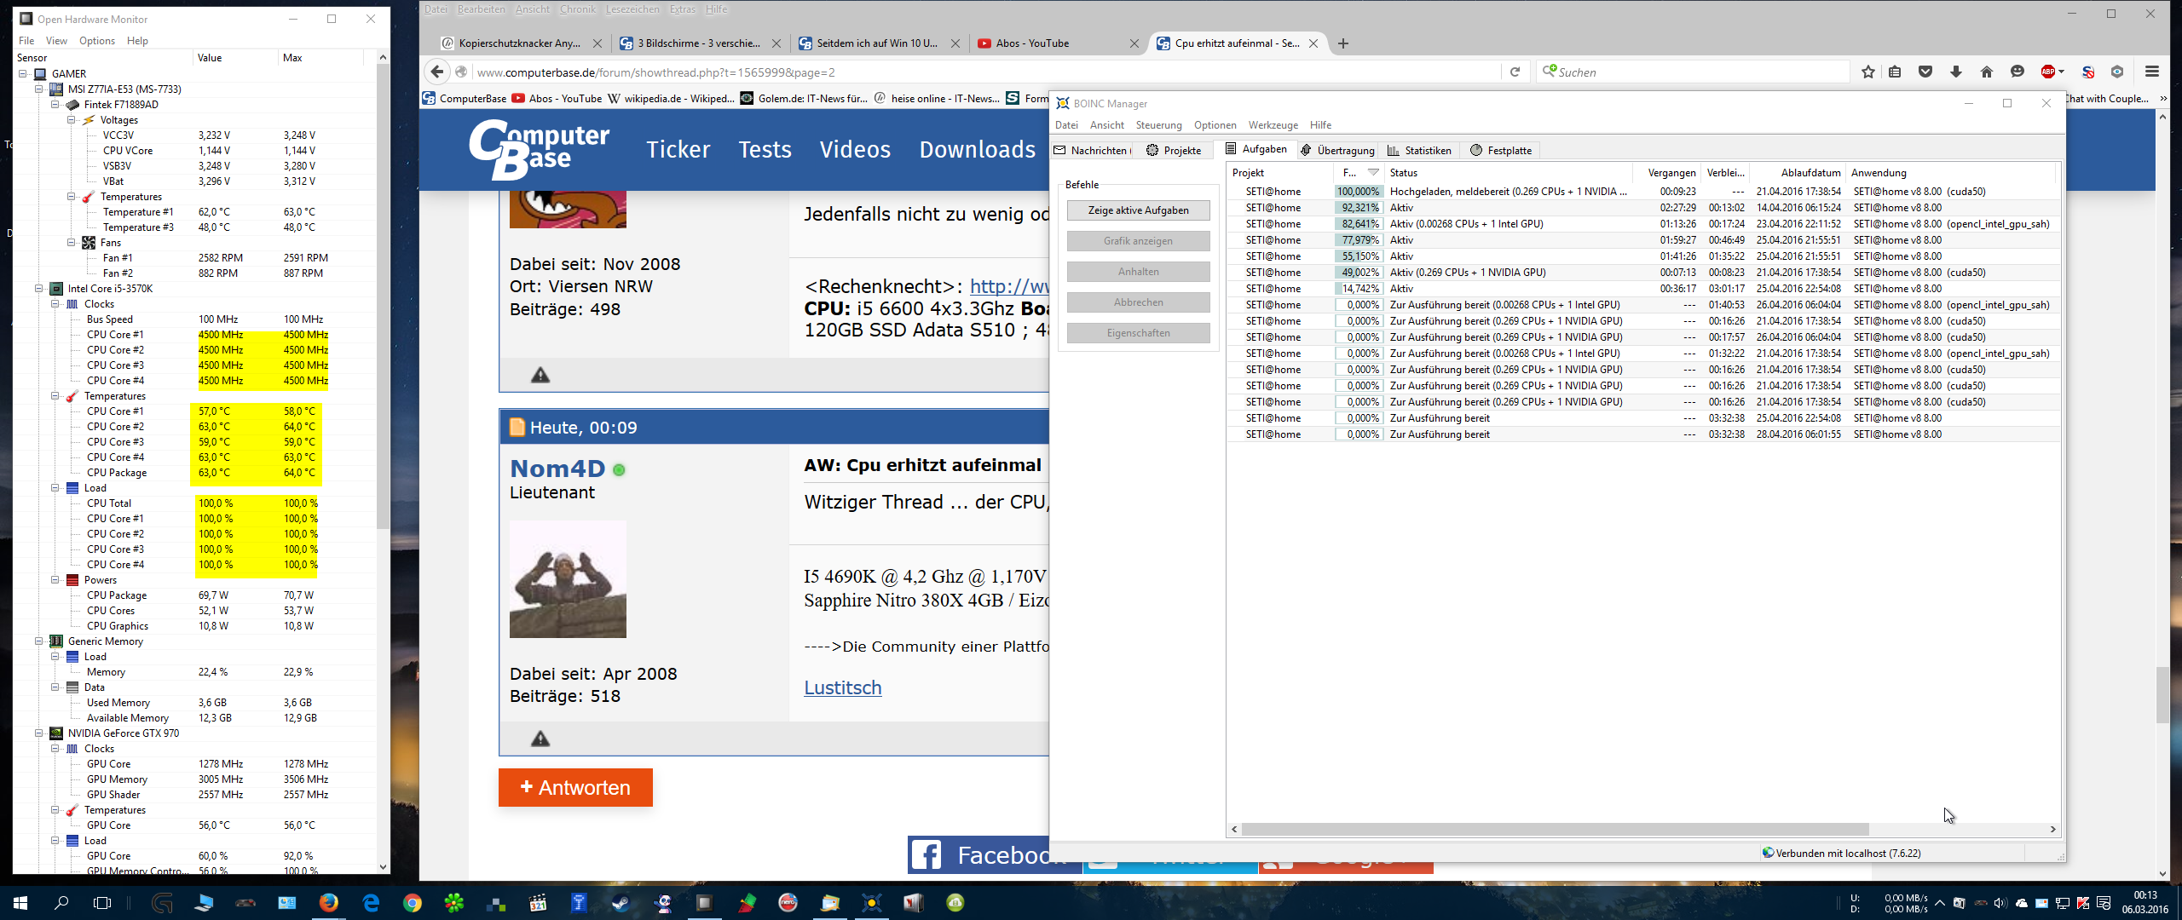
Task: Collapse the Intel Core i5-3570K node
Action: [x=39, y=289]
